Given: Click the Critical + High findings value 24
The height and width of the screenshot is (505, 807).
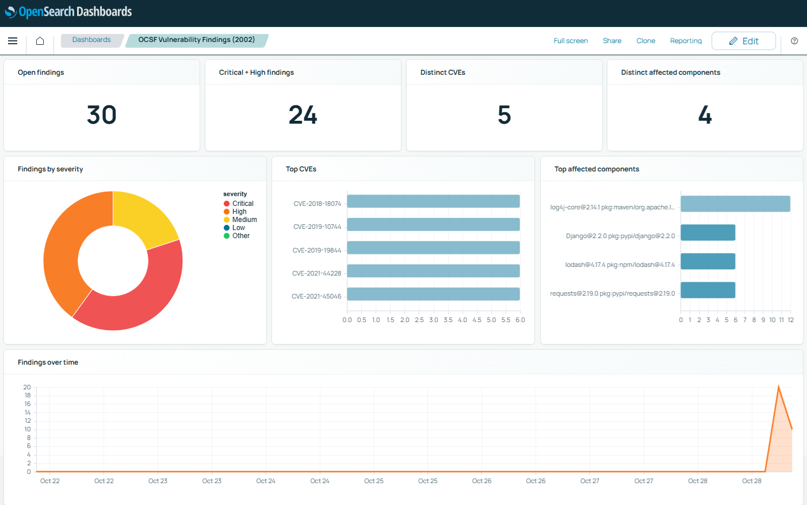Looking at the screenshot, I should coord(303,115).
